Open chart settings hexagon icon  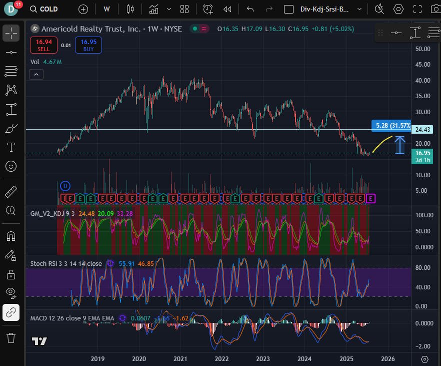coord(398,10)
